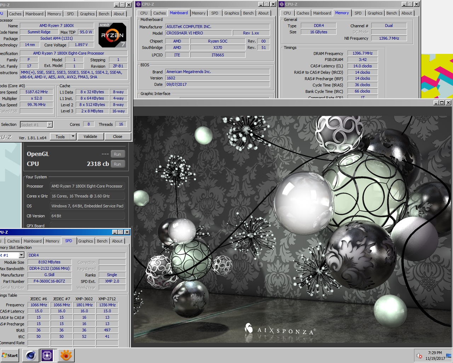Open the memory slot #1 dropdown in the SPD window
Screen dimensions: 453x363
pyautogui.click(x=21, y=255)
